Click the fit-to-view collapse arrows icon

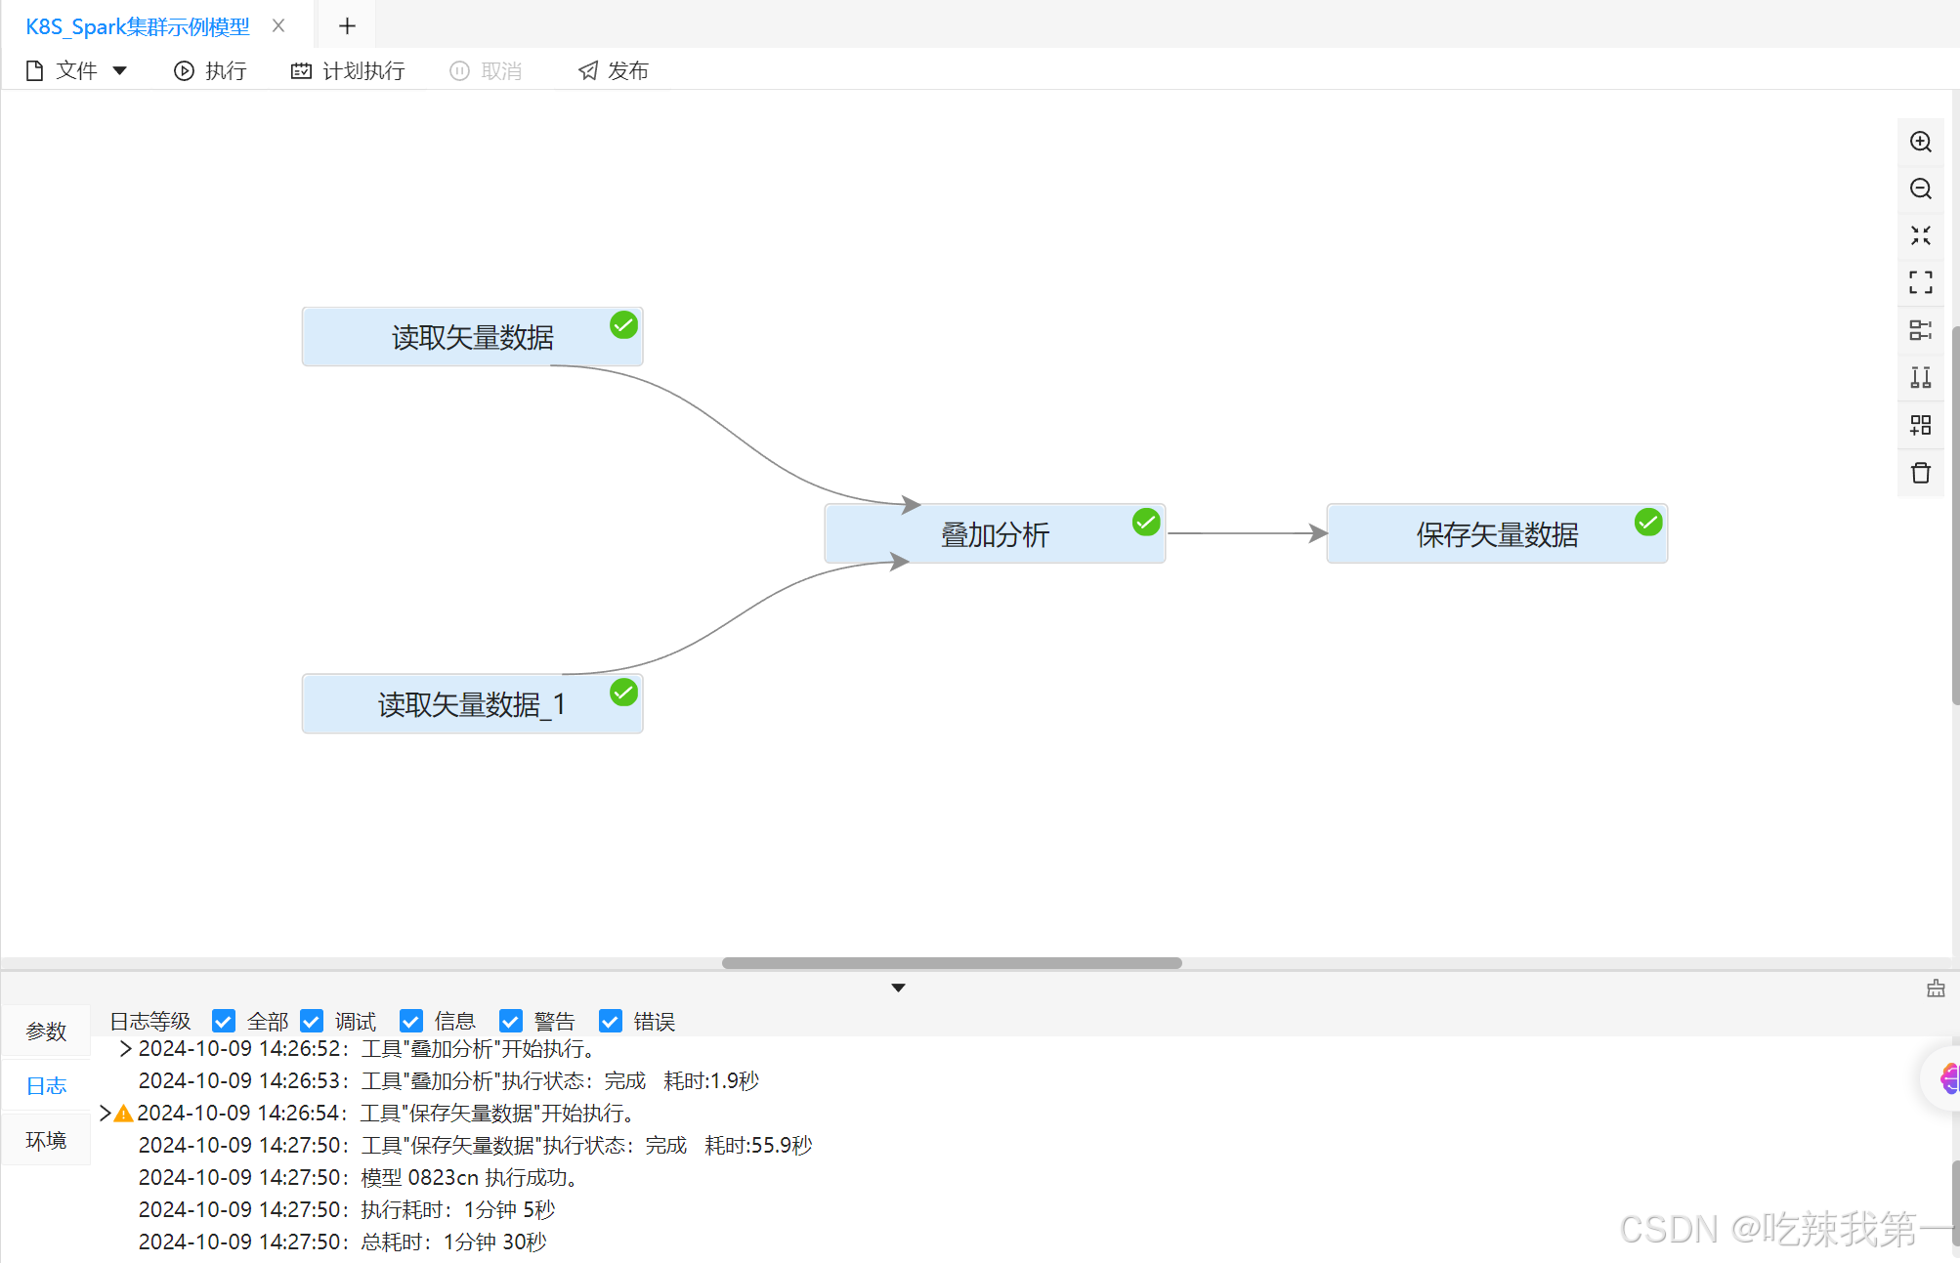pyautogui.click(x=1920, y=235)
